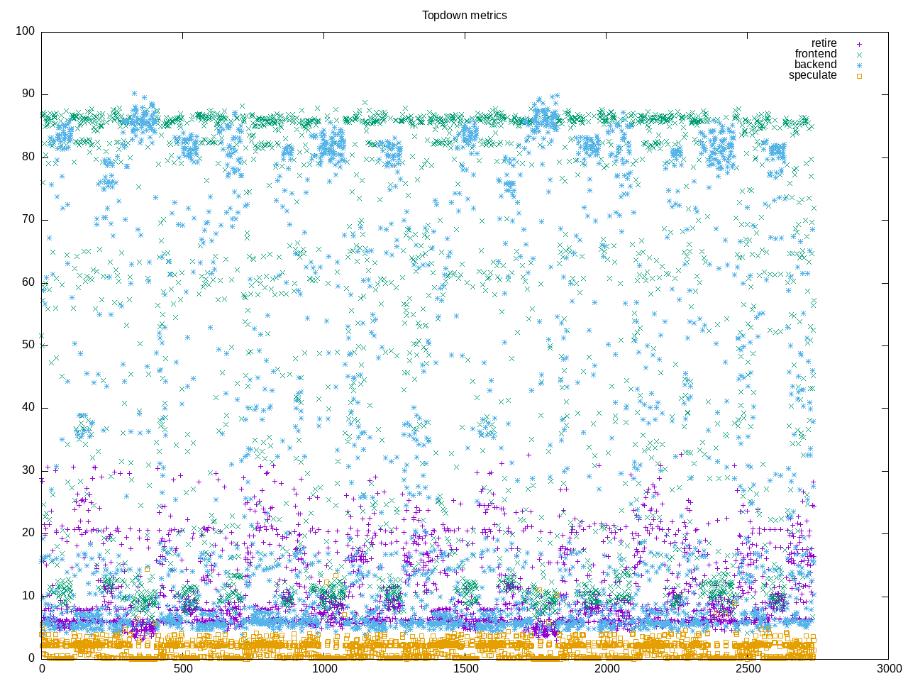Select the 2500 tick label on the x-axis
Viewport: 908px width, 681px height.
tap(747, 669)
